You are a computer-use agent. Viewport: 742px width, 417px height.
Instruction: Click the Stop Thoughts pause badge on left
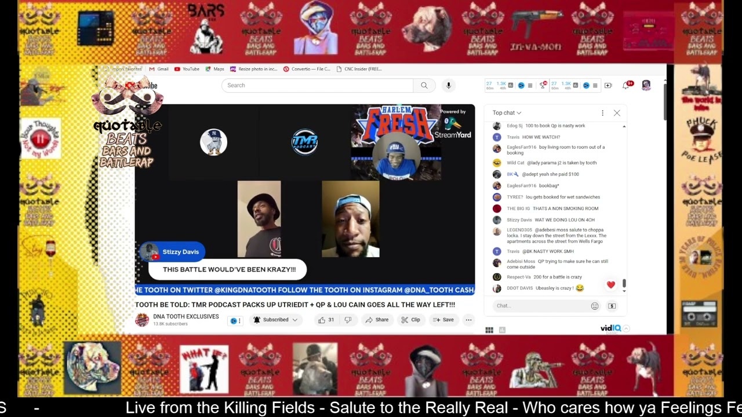tap(40, 138)
